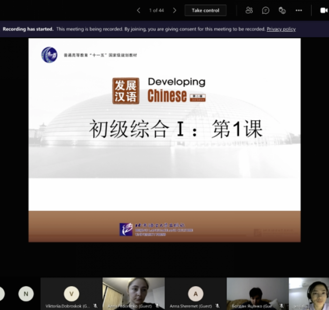Click Viktoriia Dobroskok's muted mic icon
329x310 pixels.
coord(95,306)
